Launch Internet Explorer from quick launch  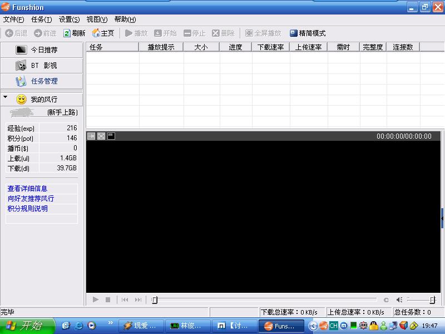click(x=78, y=326)
